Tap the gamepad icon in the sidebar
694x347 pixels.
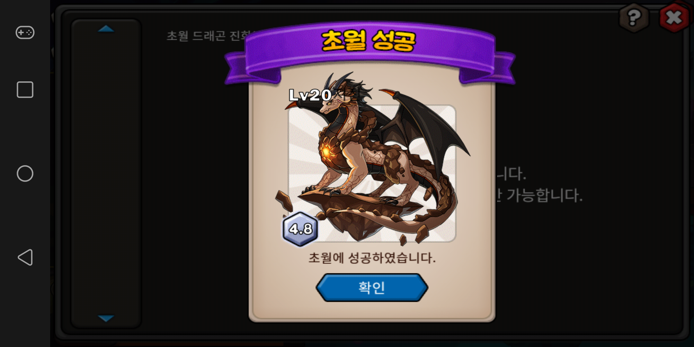[x=25, y=32]
